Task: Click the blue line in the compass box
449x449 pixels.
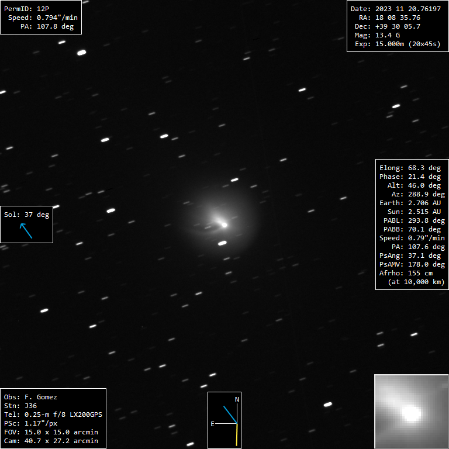Action: pyautogui.click(x=230, y=415)
